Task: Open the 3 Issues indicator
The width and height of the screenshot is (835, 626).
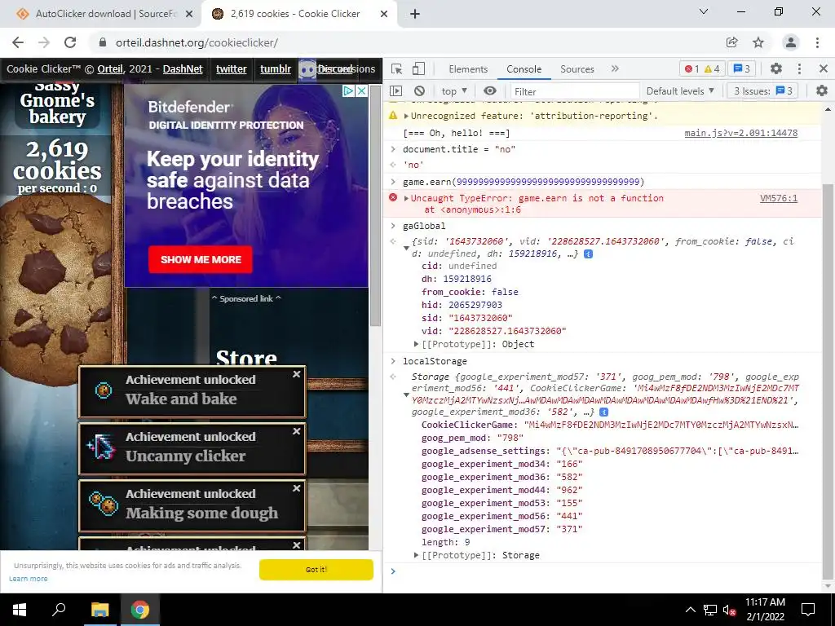Action: click(x=763, y=91)
